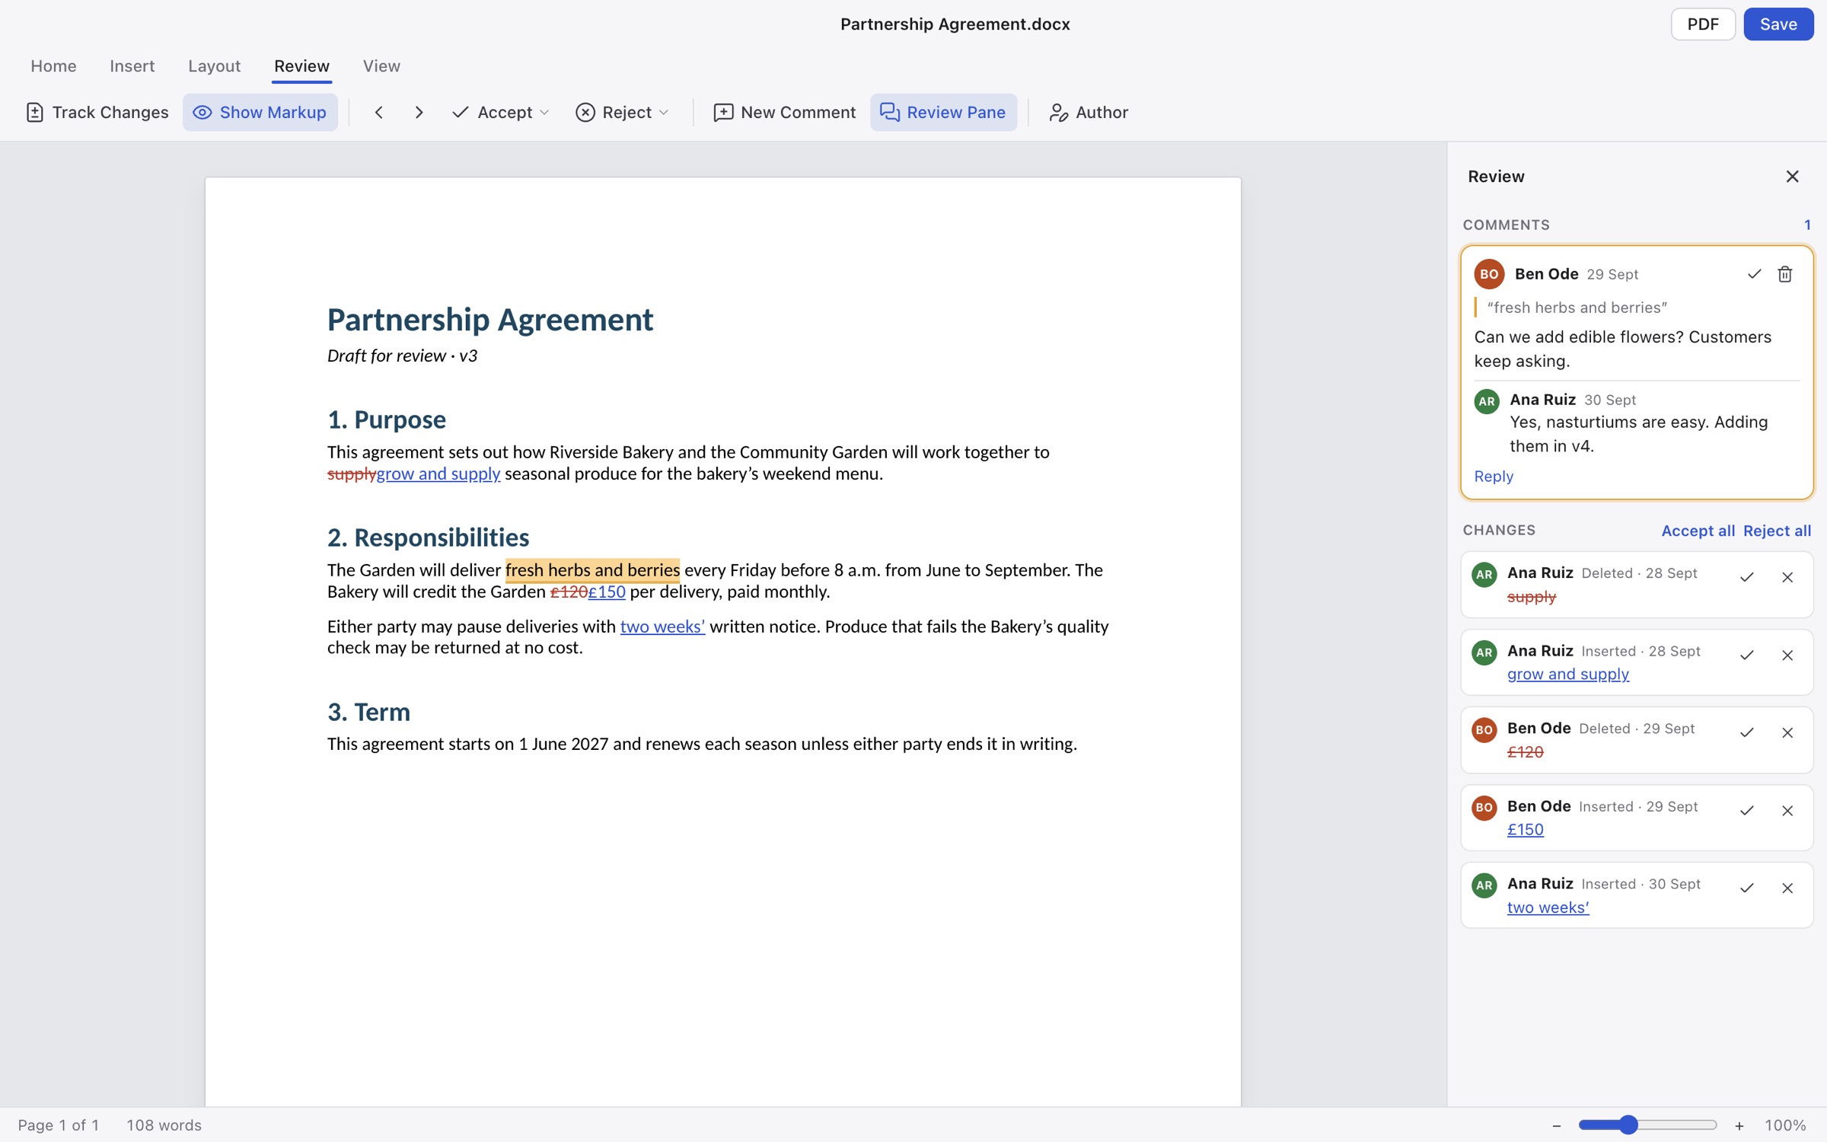
Task: Click the Save button
Action: pyautogui.click(x=1778, y=24)
